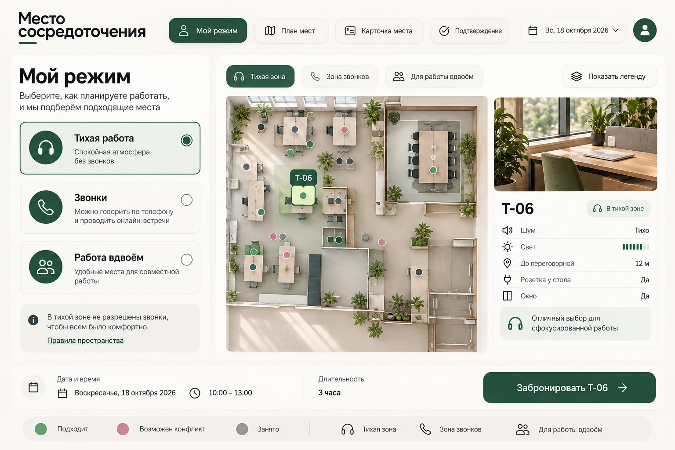This screenshot has width=675, height=450.
Task: Click the headphones icon in Тихая зона filter
Action: [x=239, y=76]
